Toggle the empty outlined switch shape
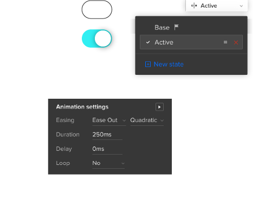 click(x=97, y=9)
